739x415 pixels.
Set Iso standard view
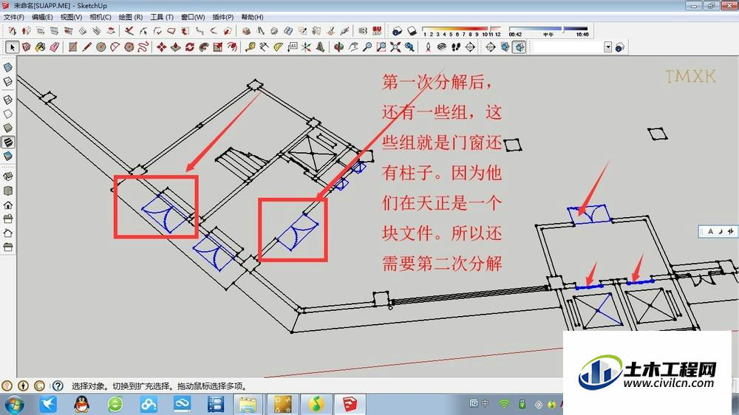(8, 176)
